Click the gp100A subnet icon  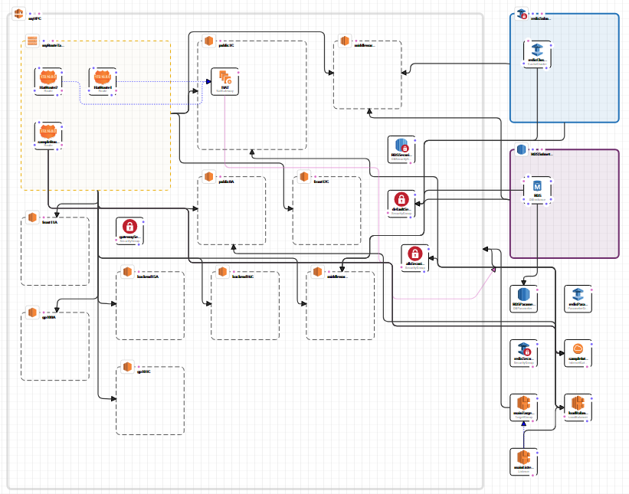coord(32,312)
